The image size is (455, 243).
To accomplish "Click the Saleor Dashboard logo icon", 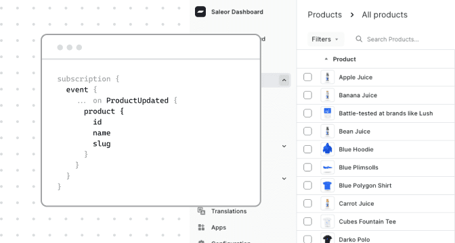I will (x=200, y=12).
